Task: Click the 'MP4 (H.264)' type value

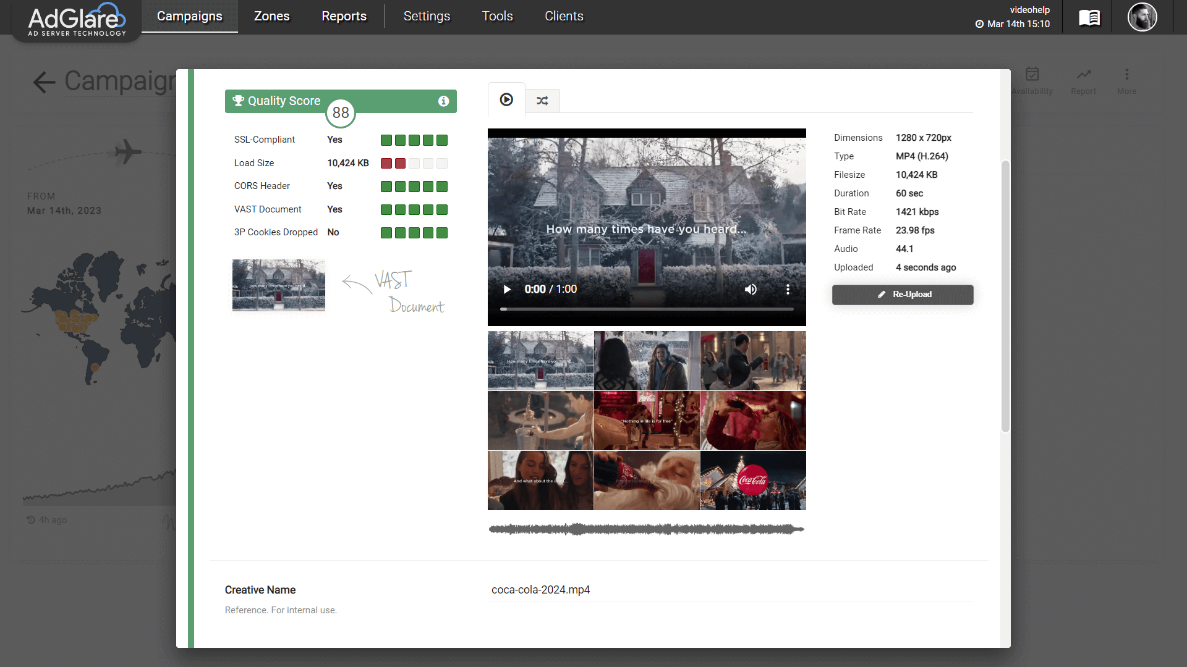Action: [x=922, y=156]
